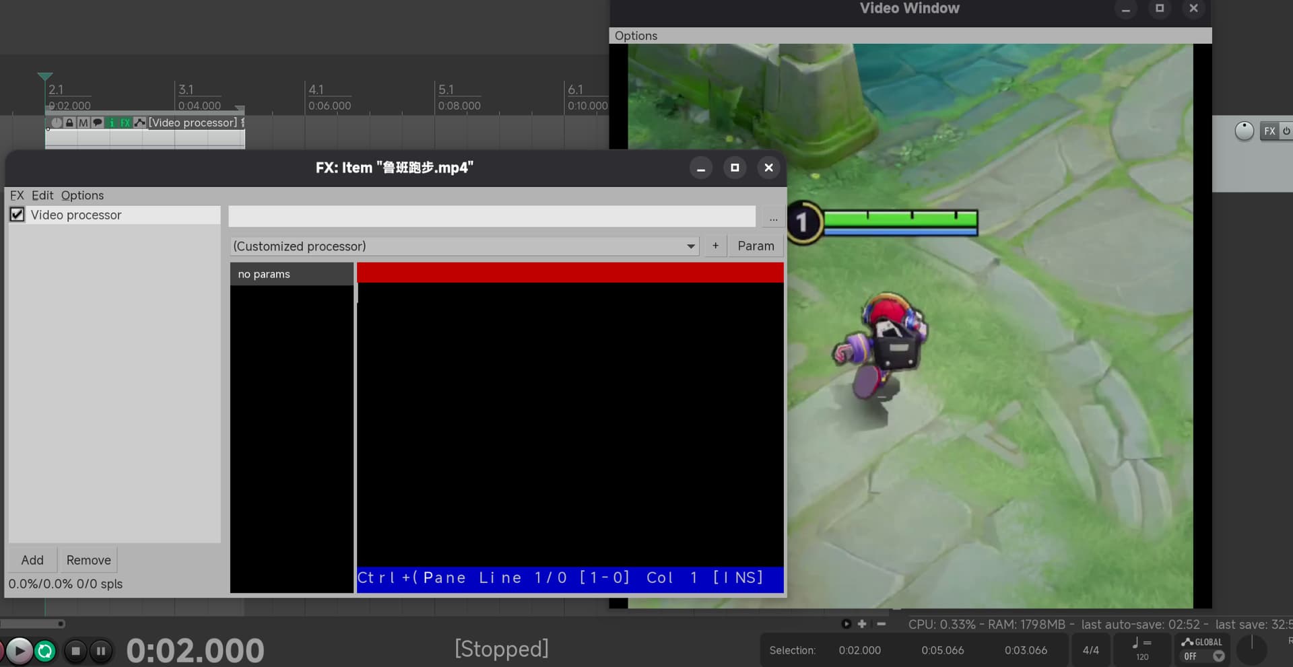Open the FX menu in FX window

(x=17, y=195)
